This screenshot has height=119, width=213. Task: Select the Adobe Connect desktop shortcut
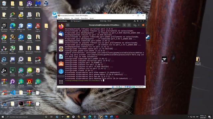coord(13,72)
